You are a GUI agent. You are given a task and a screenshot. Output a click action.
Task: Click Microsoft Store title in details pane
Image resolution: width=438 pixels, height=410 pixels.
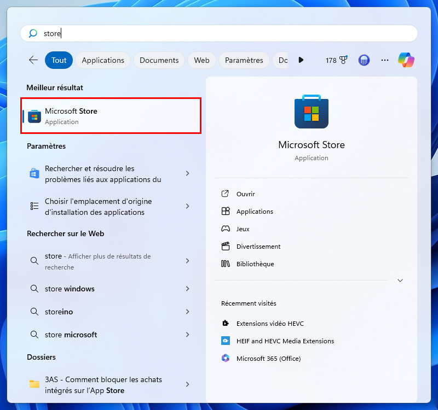pos(311,145)
